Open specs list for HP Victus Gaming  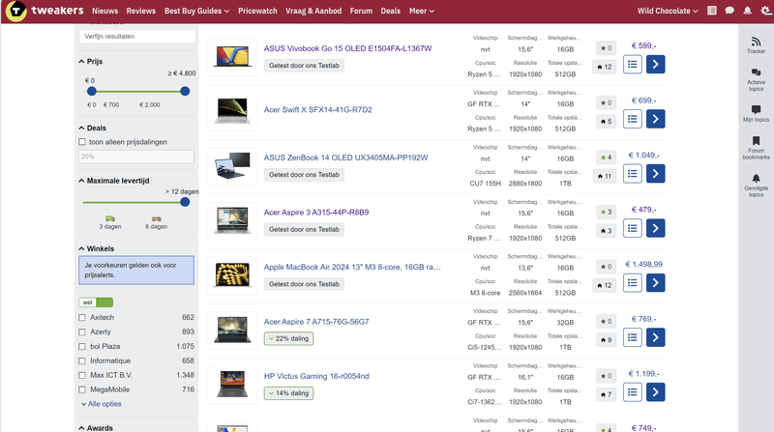633,392
